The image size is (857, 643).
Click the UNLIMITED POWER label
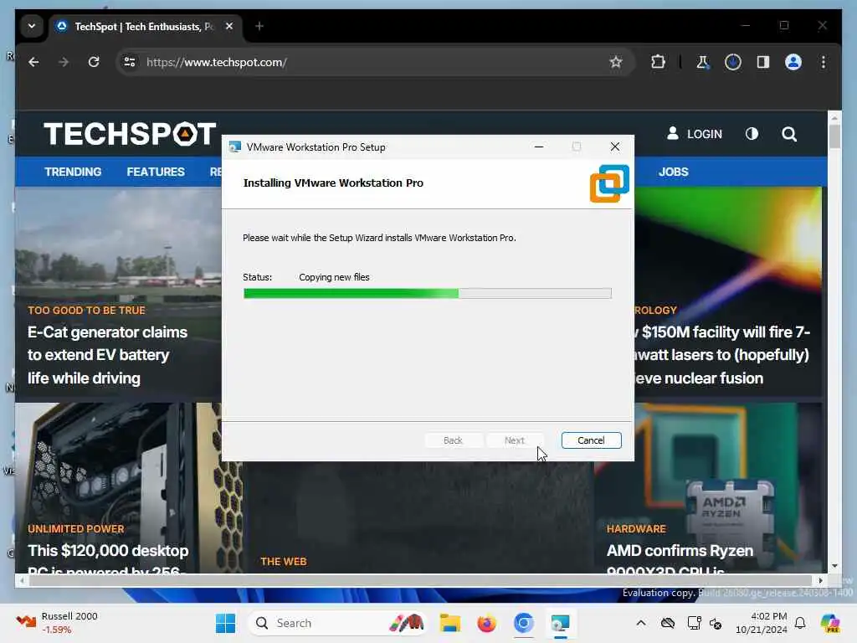(x=76, y=529)
